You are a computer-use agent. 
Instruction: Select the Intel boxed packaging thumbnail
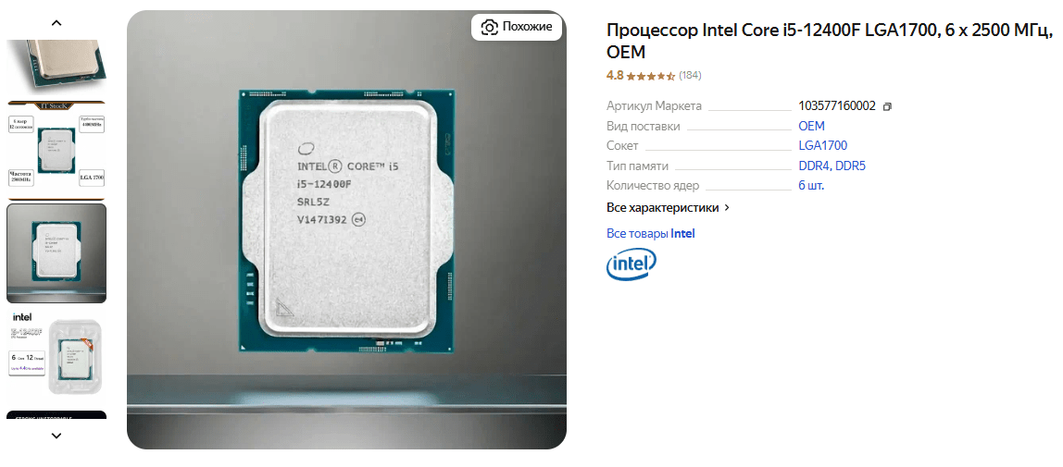(56, 355)
